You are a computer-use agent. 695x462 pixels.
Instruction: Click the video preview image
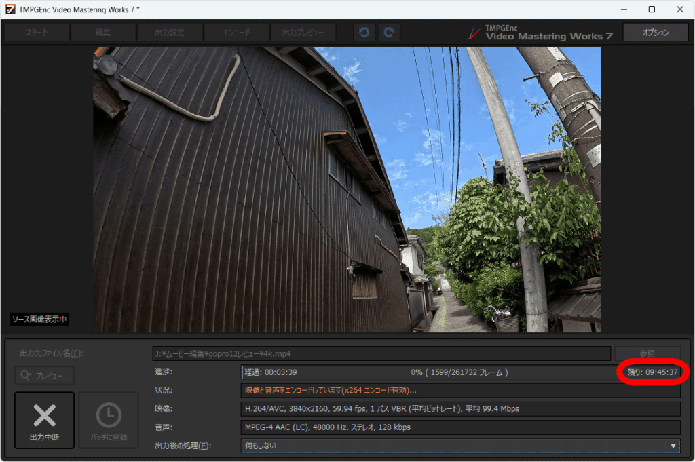347,189
